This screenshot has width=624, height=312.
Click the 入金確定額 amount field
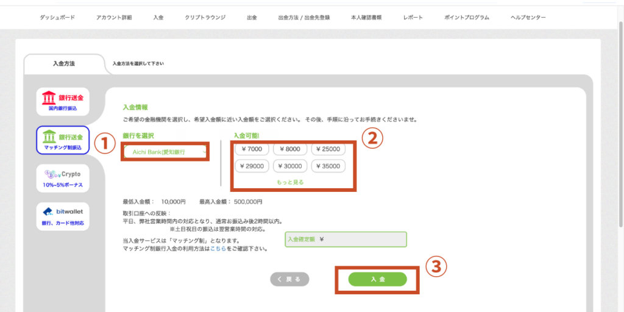[x=346, y=239]
